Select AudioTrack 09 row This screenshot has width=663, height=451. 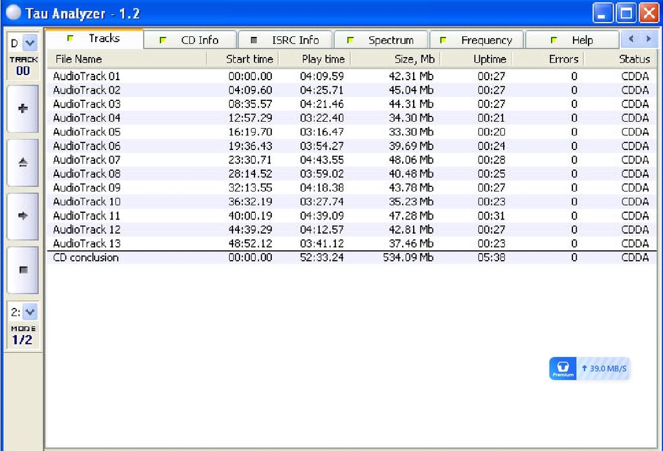point(352,188)
